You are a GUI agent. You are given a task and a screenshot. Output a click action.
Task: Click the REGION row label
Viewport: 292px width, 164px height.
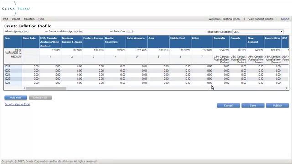[16, 56]
